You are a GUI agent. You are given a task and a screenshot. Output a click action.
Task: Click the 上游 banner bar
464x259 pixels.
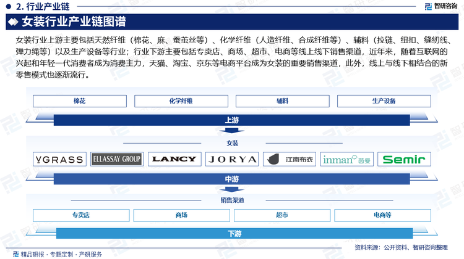pos(232,120)
